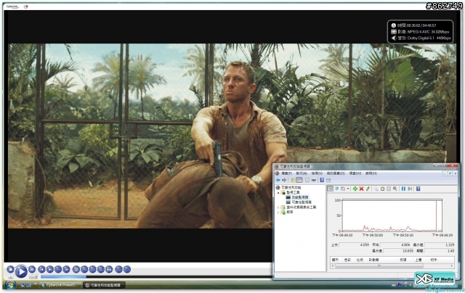Open the File (F) menu in Performance Monitor

(x=287, y=173)
